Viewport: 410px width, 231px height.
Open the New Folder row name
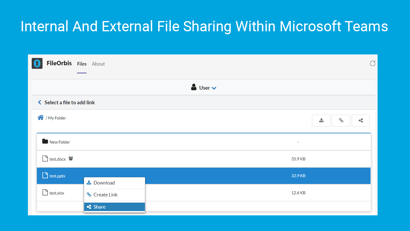tap(60, 142)
